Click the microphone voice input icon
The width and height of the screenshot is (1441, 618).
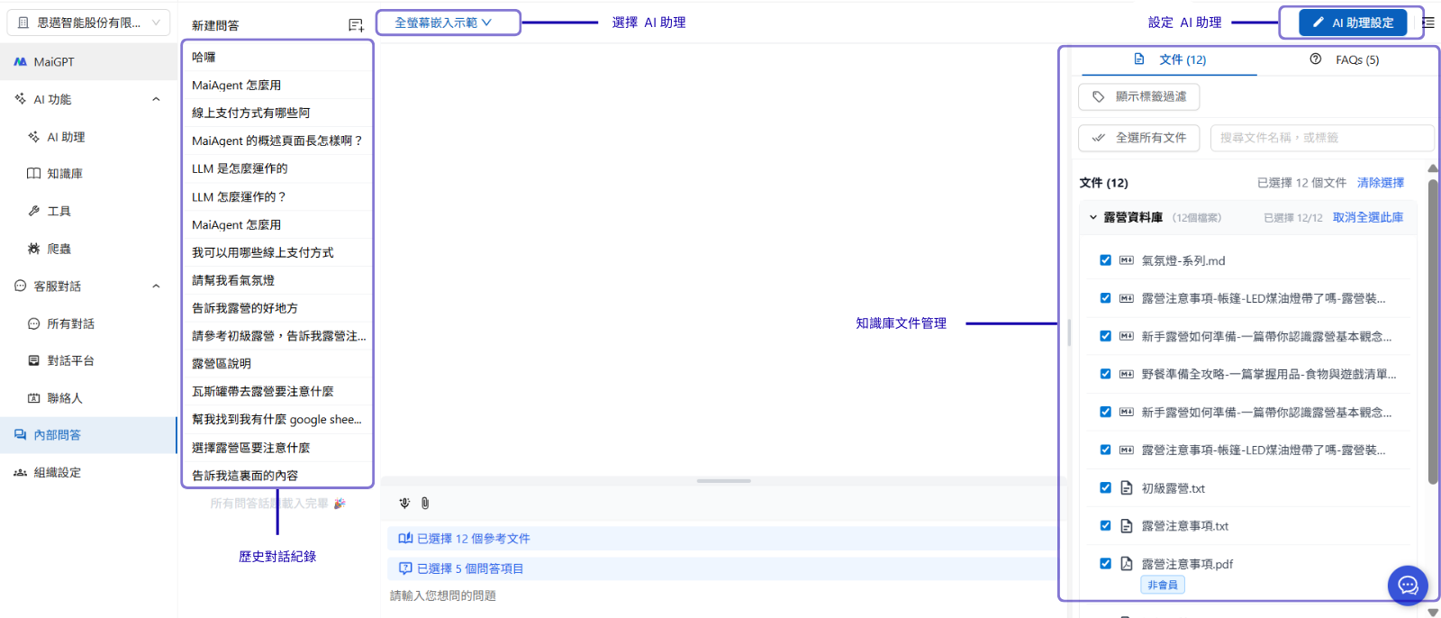click(404, 504)
